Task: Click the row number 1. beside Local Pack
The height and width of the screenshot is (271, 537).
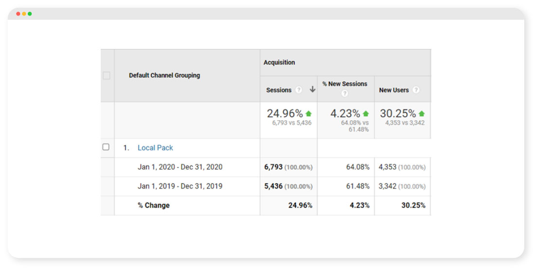Action: click(x=126, y=148)
